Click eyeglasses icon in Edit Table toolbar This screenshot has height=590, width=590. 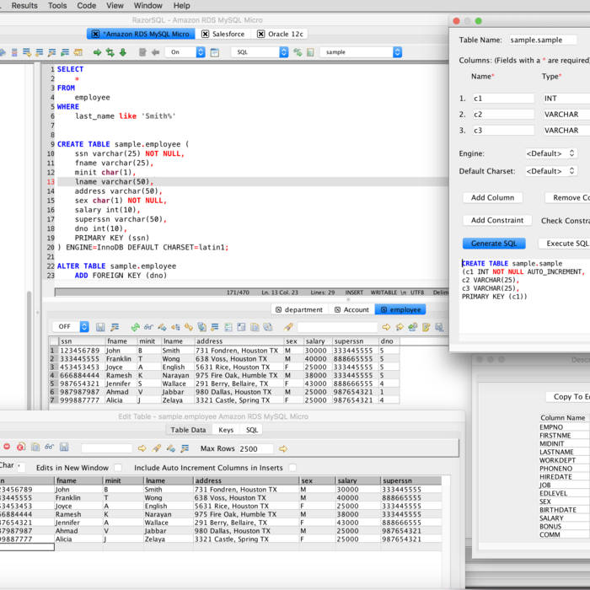49,447
